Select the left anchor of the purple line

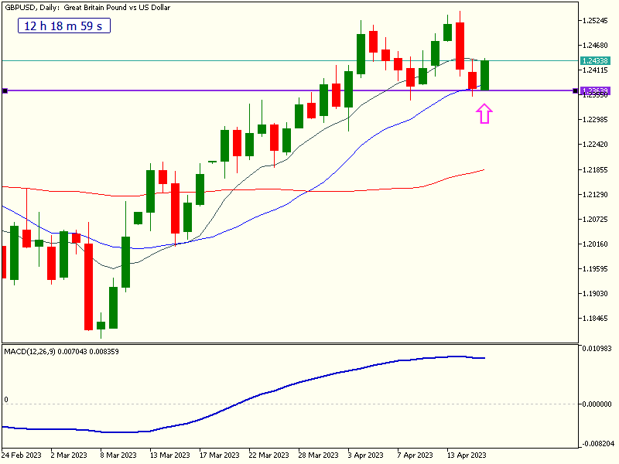(x=5, y=90)
